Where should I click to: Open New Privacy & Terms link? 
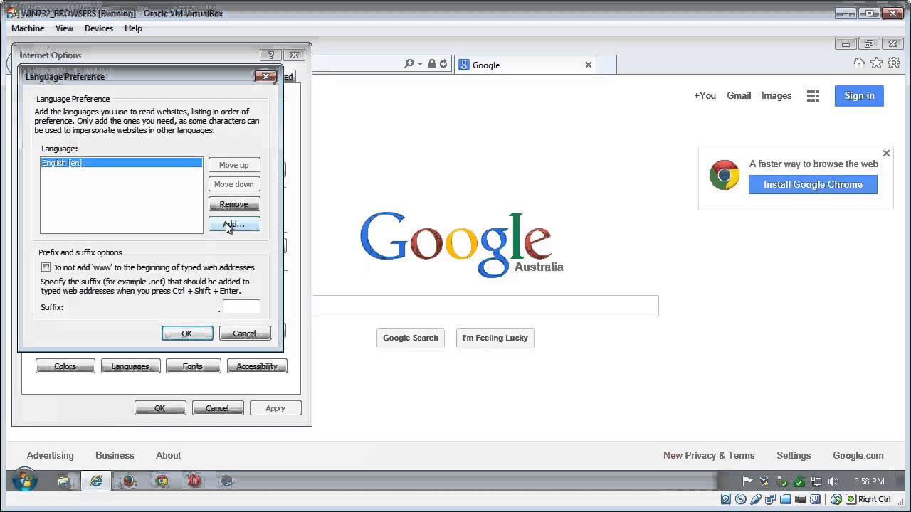pyautogui.click(x=709, y=455)
